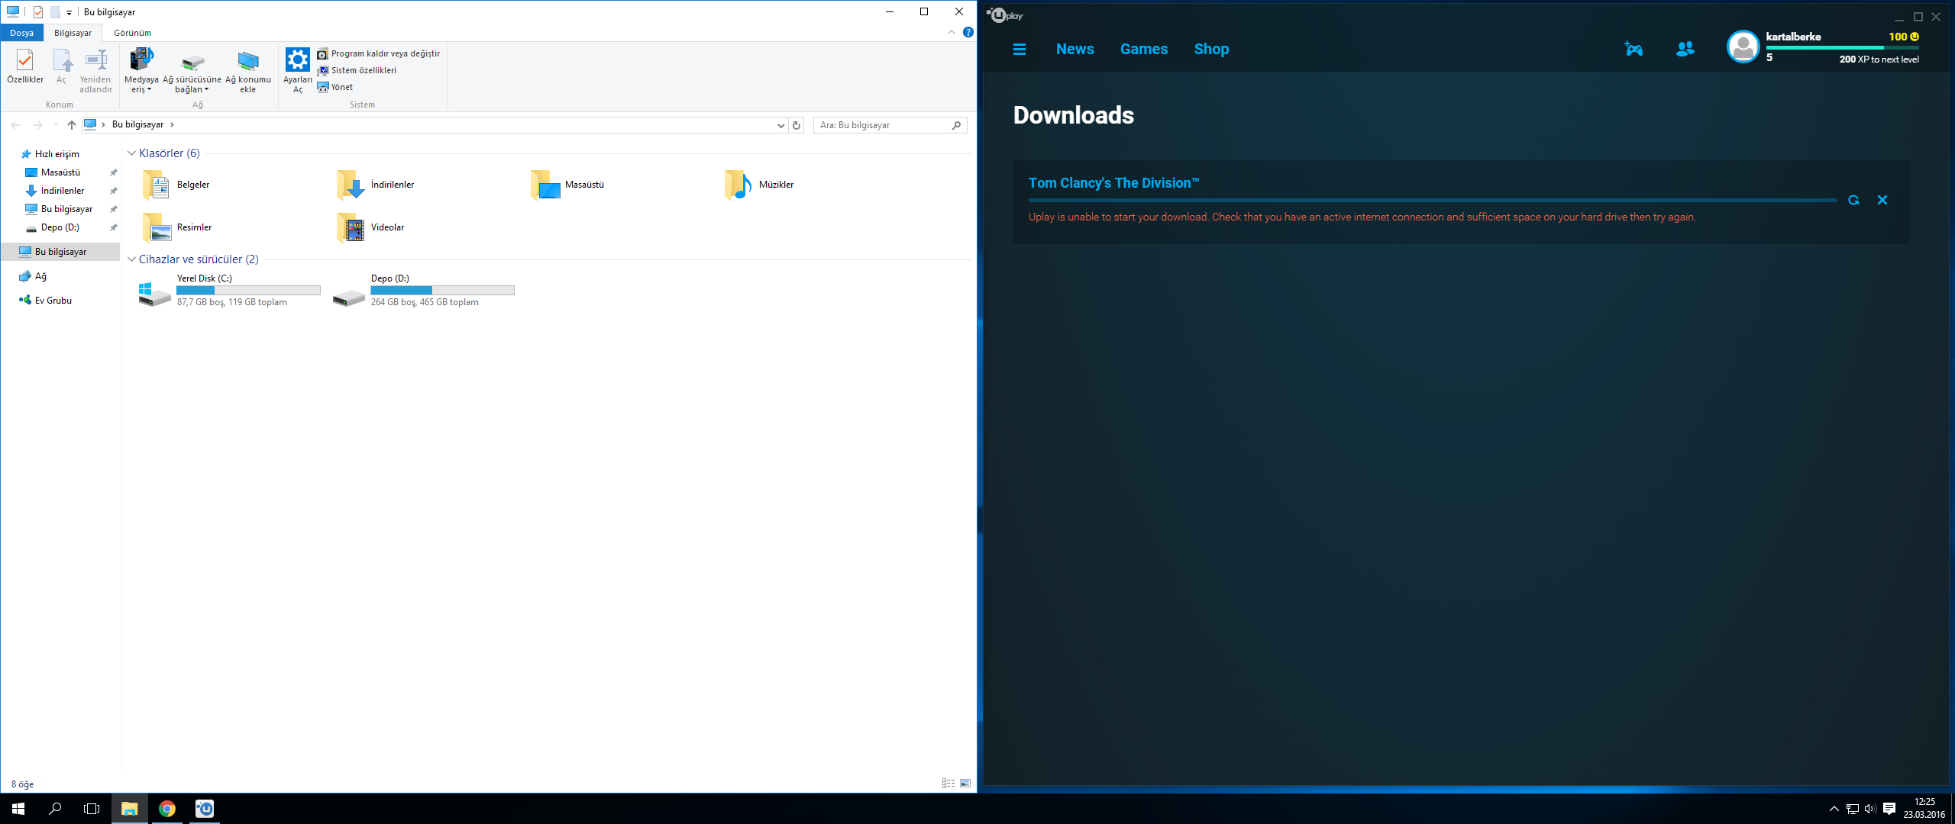1955x824 pixels.
Task: Click Program kaldır veya değiştir
Action: pos(379,53)
